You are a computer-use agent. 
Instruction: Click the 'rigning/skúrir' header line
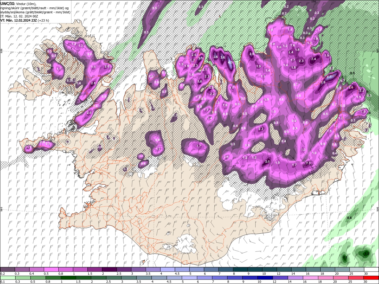(x=35, y=8)
